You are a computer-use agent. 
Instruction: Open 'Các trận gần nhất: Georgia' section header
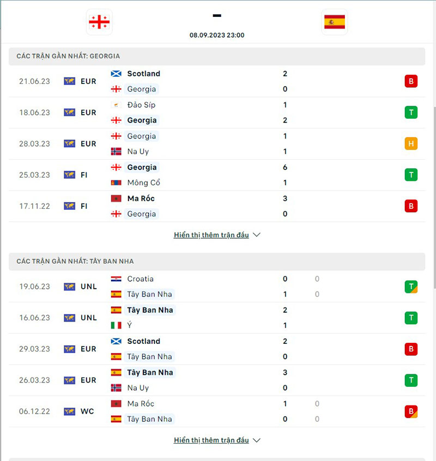click(x=68, y=56)
